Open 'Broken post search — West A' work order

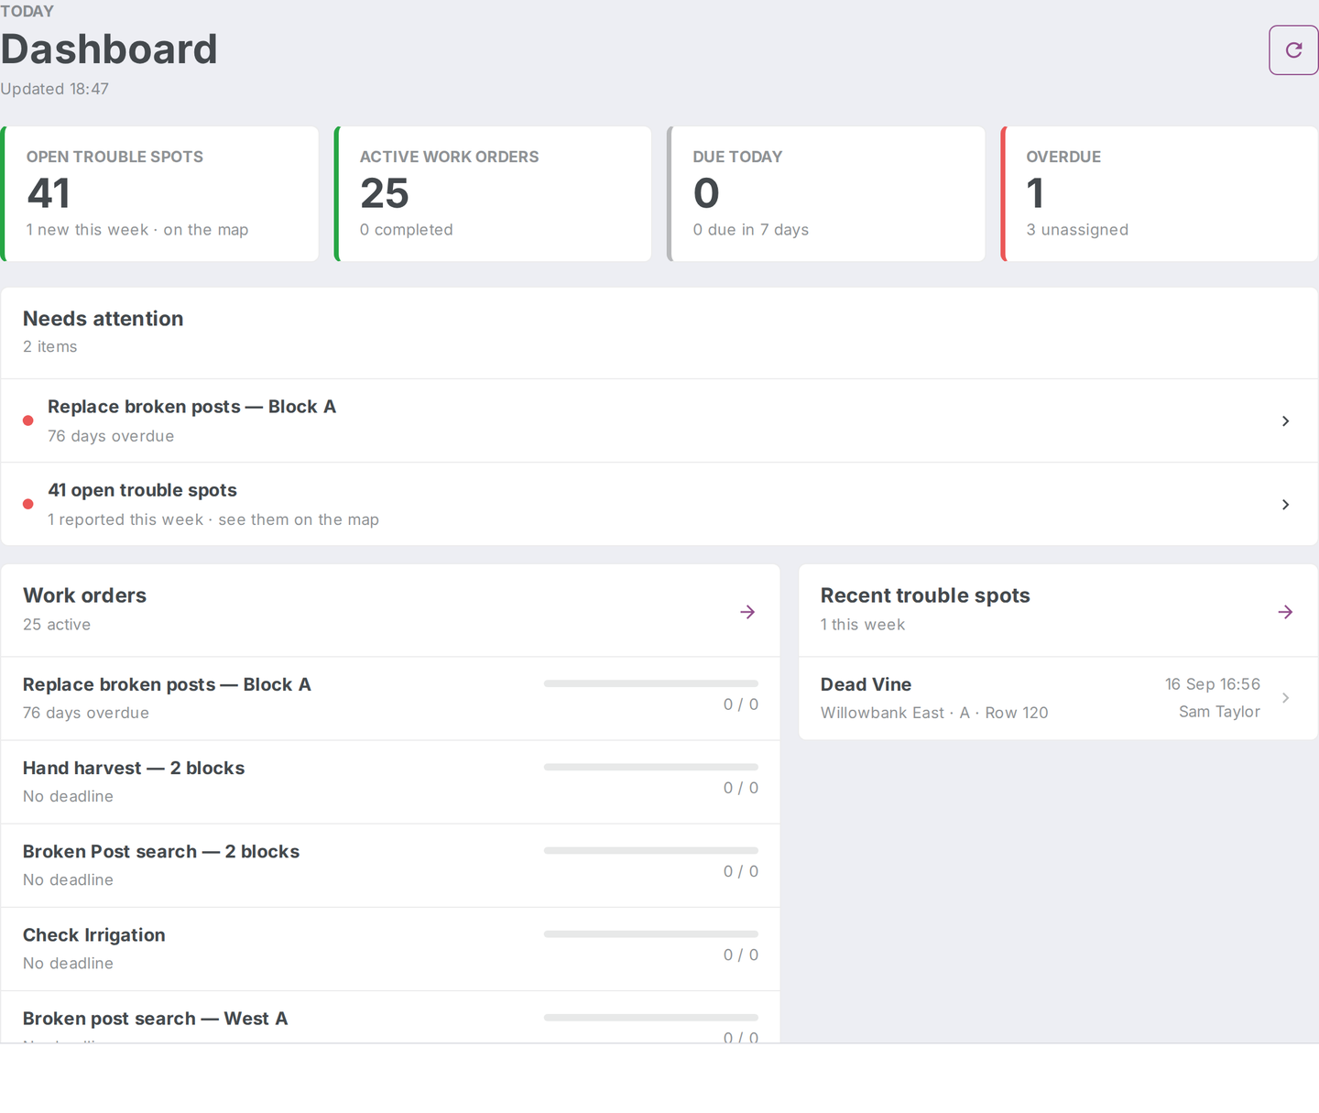390,1017
